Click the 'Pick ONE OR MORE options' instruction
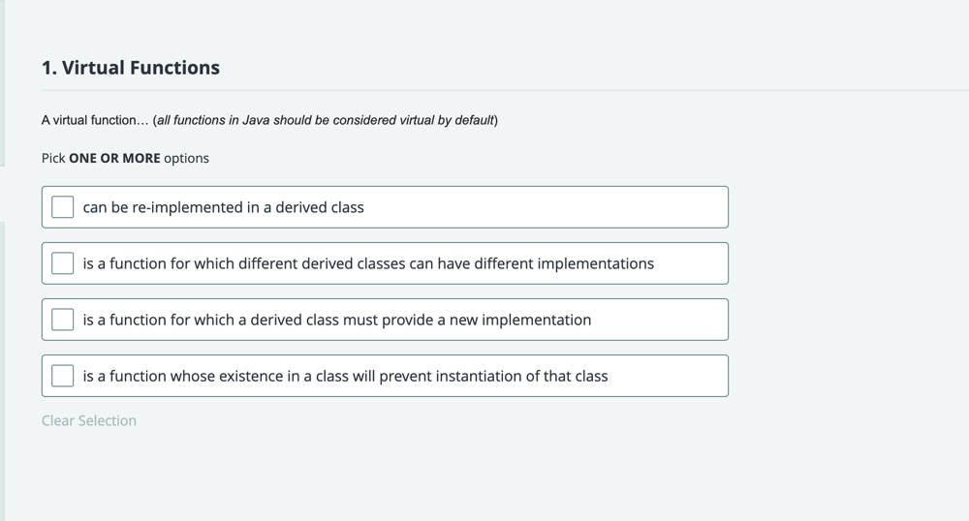This screenshot has height=521, width=969. (x=125, y=158)
